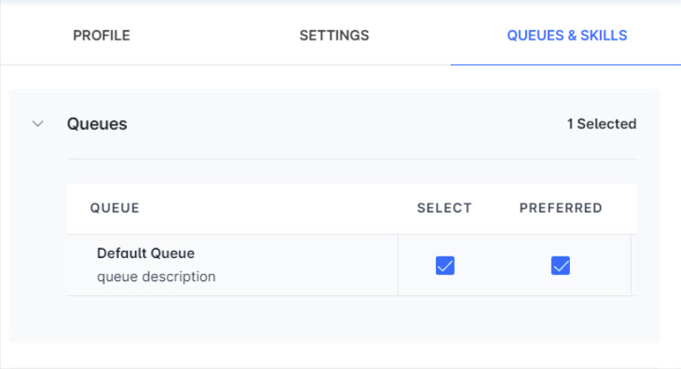The width and height of the screenshot is (681, 369).
Task: Switch to the Settings tab
Action: [334, 36]
